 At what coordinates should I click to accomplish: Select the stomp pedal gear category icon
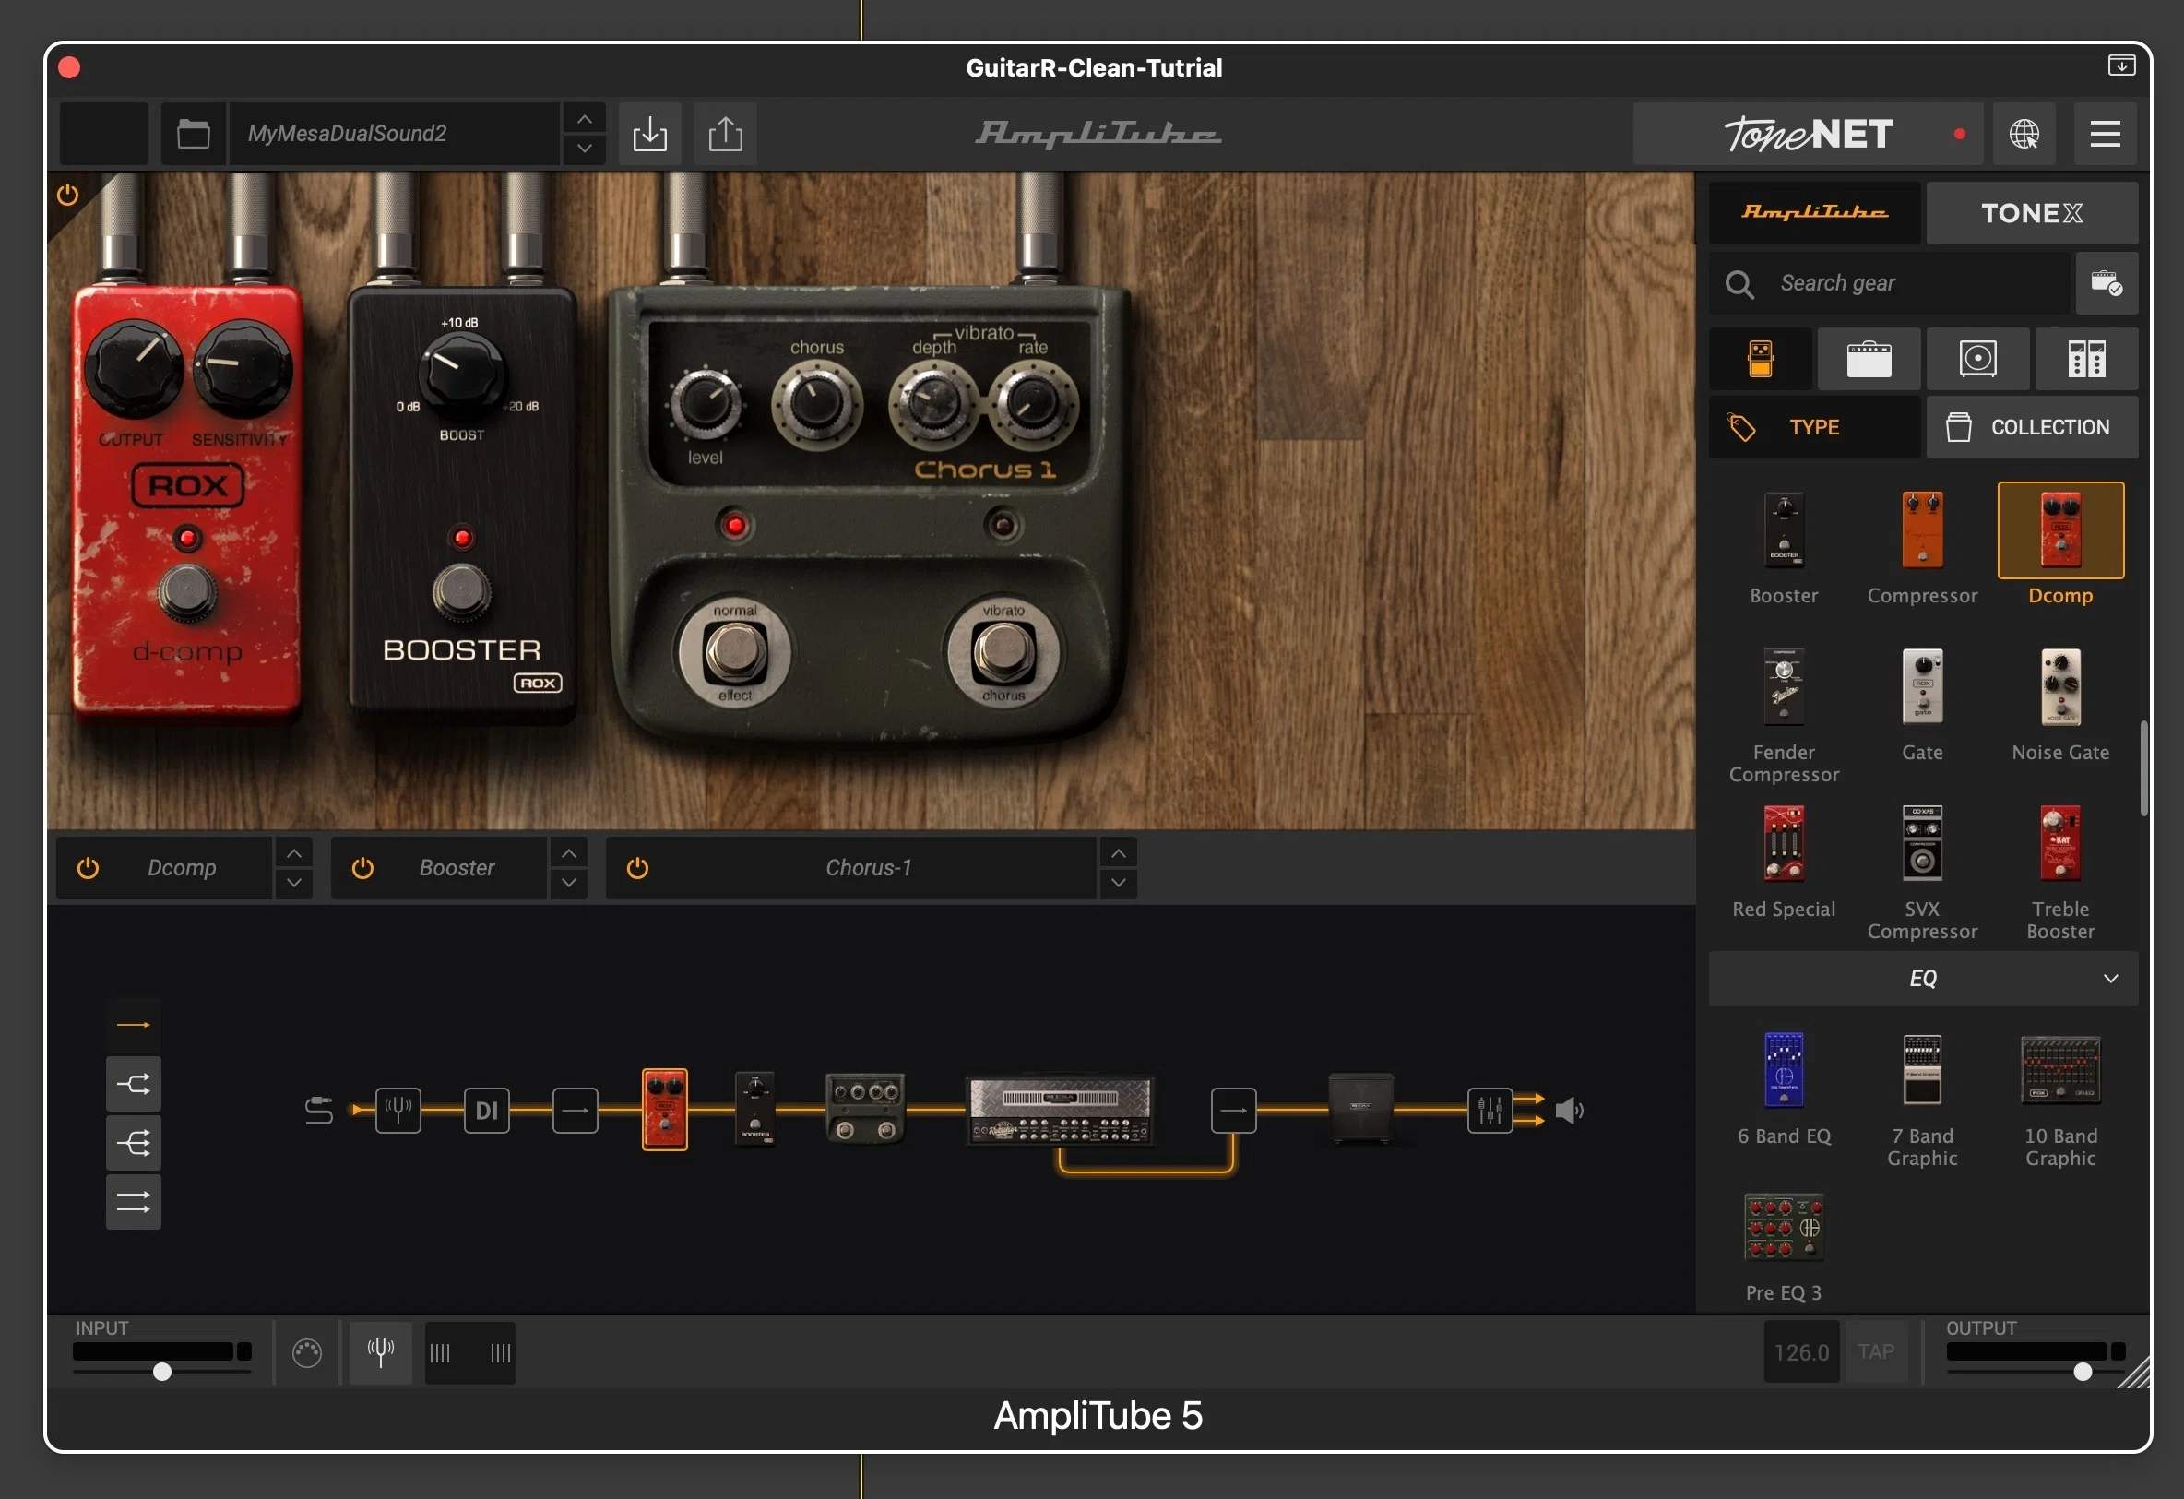click(1760, 359)
